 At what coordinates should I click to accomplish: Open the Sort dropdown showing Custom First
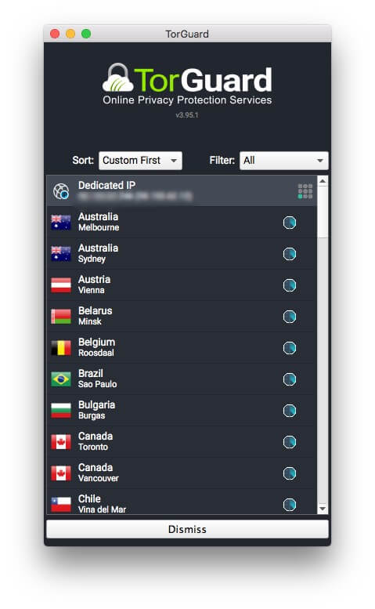tap(140, 161)
